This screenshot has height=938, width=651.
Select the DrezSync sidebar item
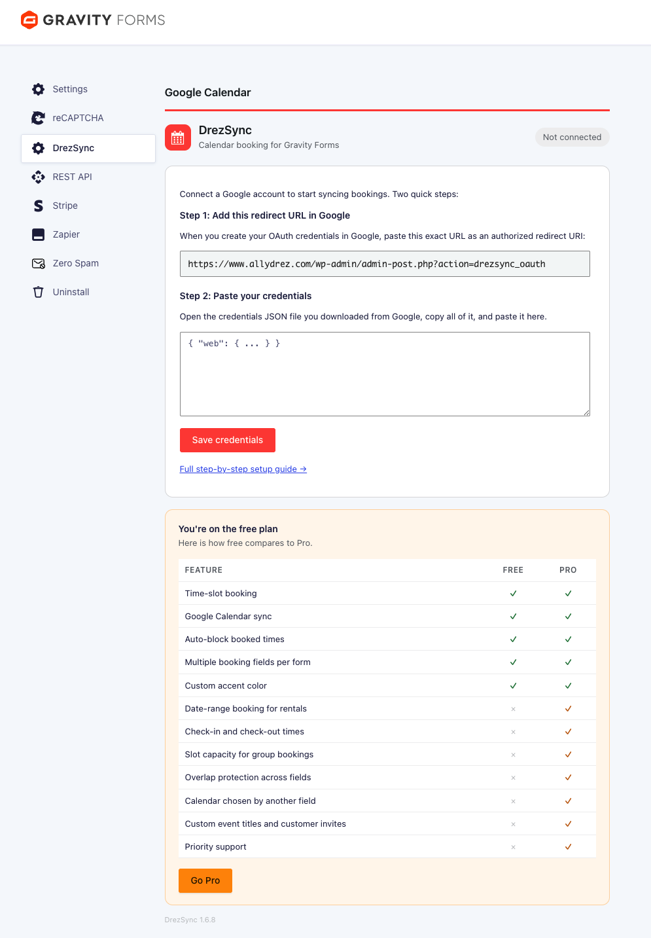88,149
